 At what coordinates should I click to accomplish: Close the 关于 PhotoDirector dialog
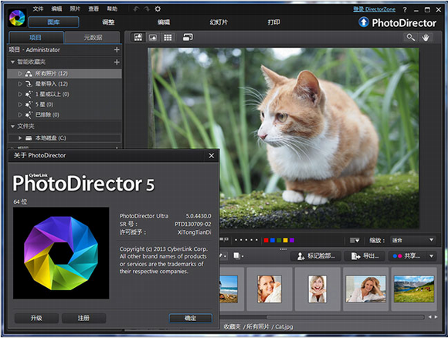[212, 156]
